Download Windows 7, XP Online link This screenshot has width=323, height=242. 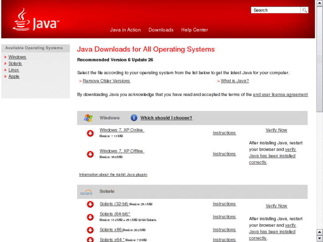point(122,130)
